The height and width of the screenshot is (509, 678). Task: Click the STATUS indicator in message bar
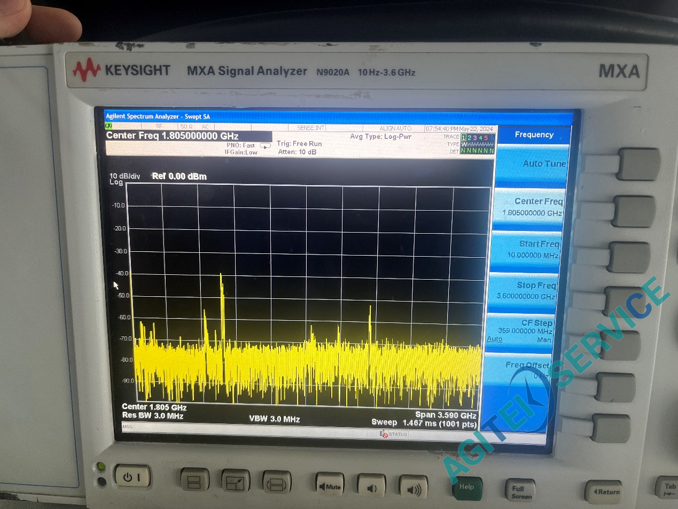pyautogui.click(x=394, y=434)
